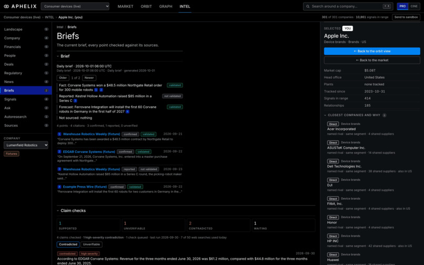Select Honor in closest companies

point(332,222)
